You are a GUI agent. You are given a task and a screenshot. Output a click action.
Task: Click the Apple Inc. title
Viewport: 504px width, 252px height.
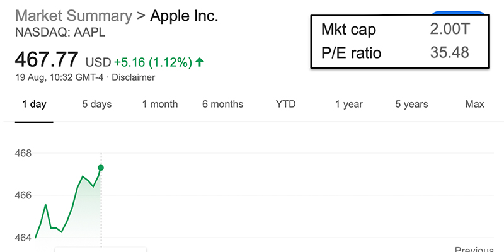[184, 16]
